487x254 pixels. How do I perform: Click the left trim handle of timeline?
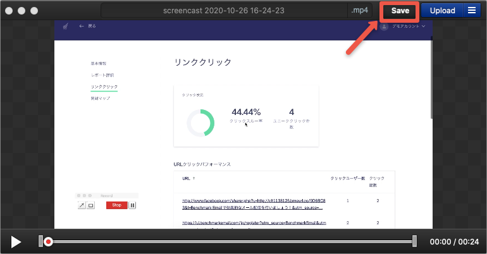point(41,241)
